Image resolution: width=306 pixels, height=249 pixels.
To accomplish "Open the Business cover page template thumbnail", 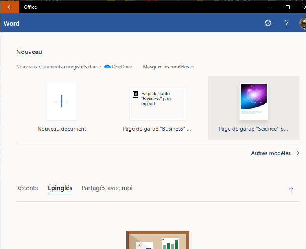I will pos(158,104).
